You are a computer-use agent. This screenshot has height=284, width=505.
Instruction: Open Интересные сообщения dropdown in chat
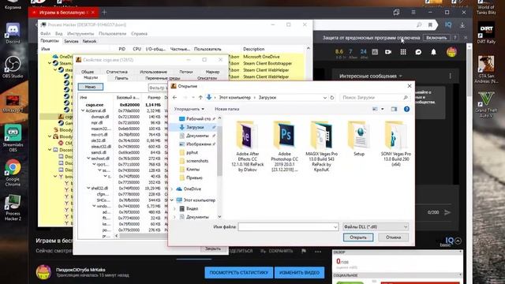(x=370, y=77)
